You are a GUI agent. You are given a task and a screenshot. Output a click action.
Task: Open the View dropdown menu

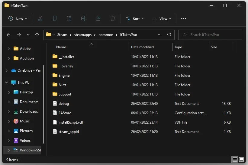[162, 19]
